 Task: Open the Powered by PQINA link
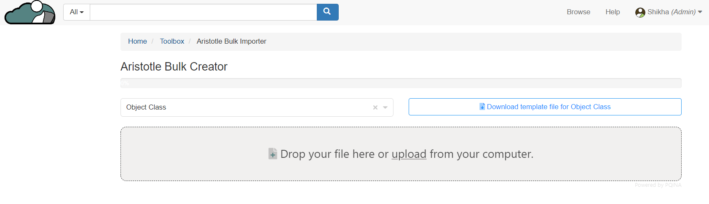pos(658,185)
